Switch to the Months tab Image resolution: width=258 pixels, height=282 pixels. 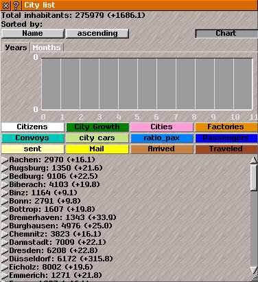(x=47, y=47)
